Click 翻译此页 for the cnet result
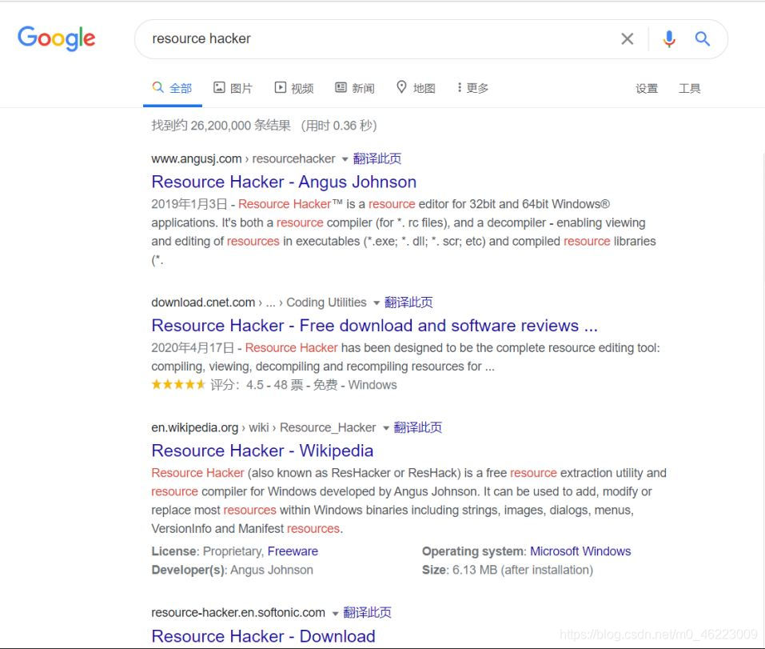This screenshot has width=765, height=649. pos(408,302)
